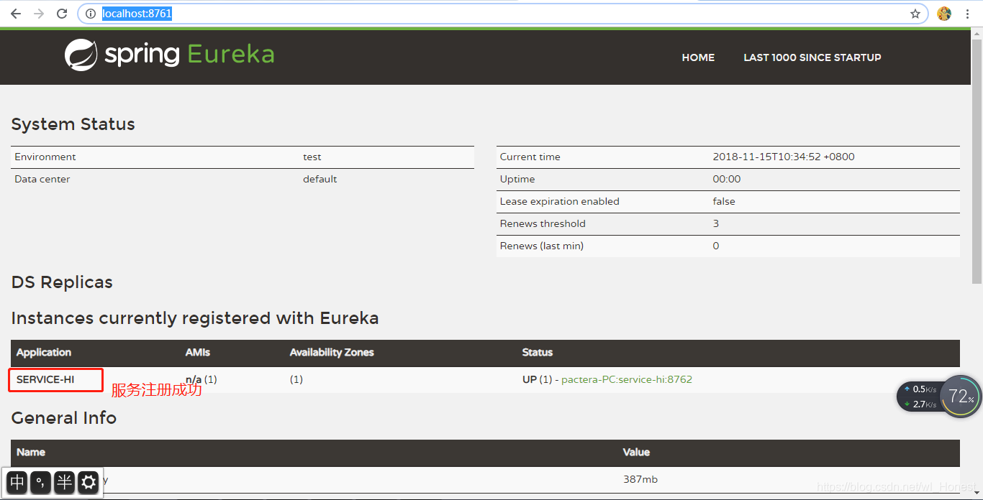Bookmark this page with the star icon
Image resolution: width=983 pixels, height=500 pixels.
pyautogui.click(x=915, y=14)
